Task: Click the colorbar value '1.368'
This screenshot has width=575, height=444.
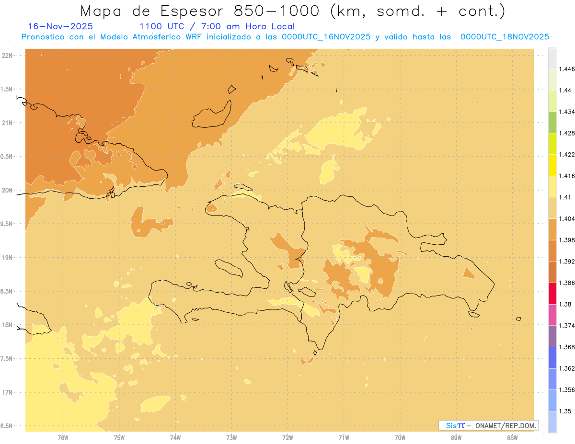Action: point(567,347)
